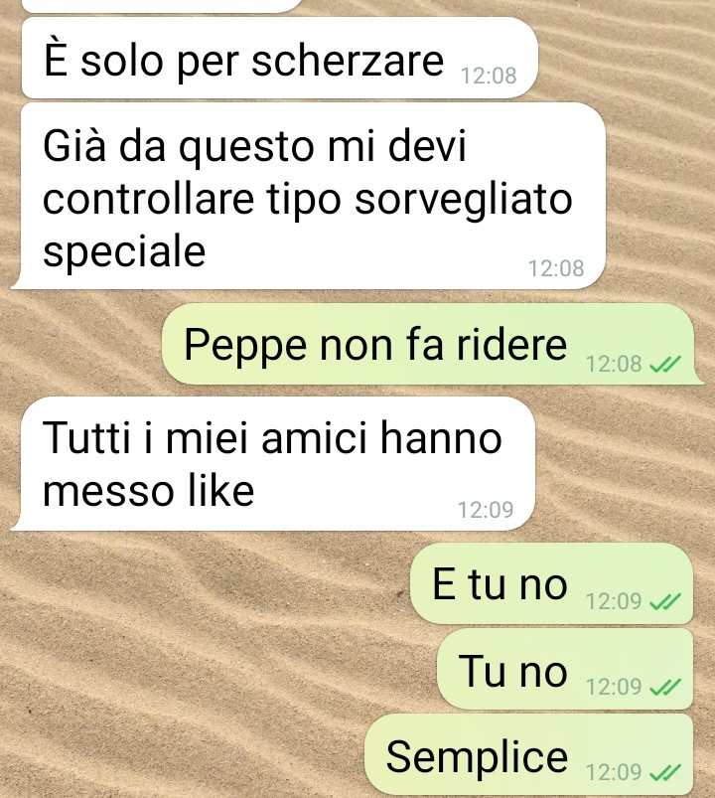This screenshot has width=715, height=798.
Task: Tap the 'È solo per scherzare' message
Action: [280, 58]
